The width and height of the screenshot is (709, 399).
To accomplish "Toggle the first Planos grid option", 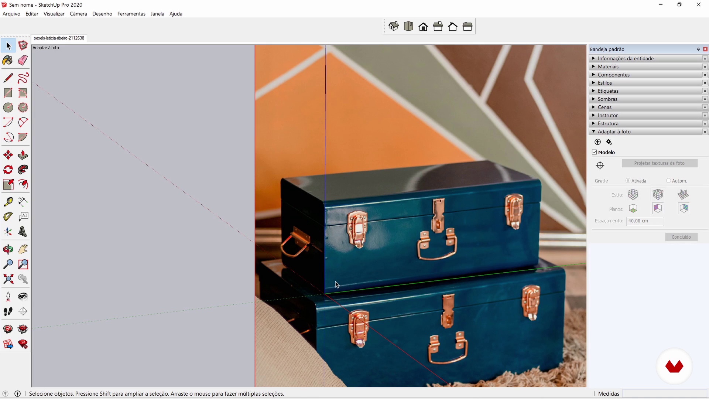I will (x=633, y=209).
